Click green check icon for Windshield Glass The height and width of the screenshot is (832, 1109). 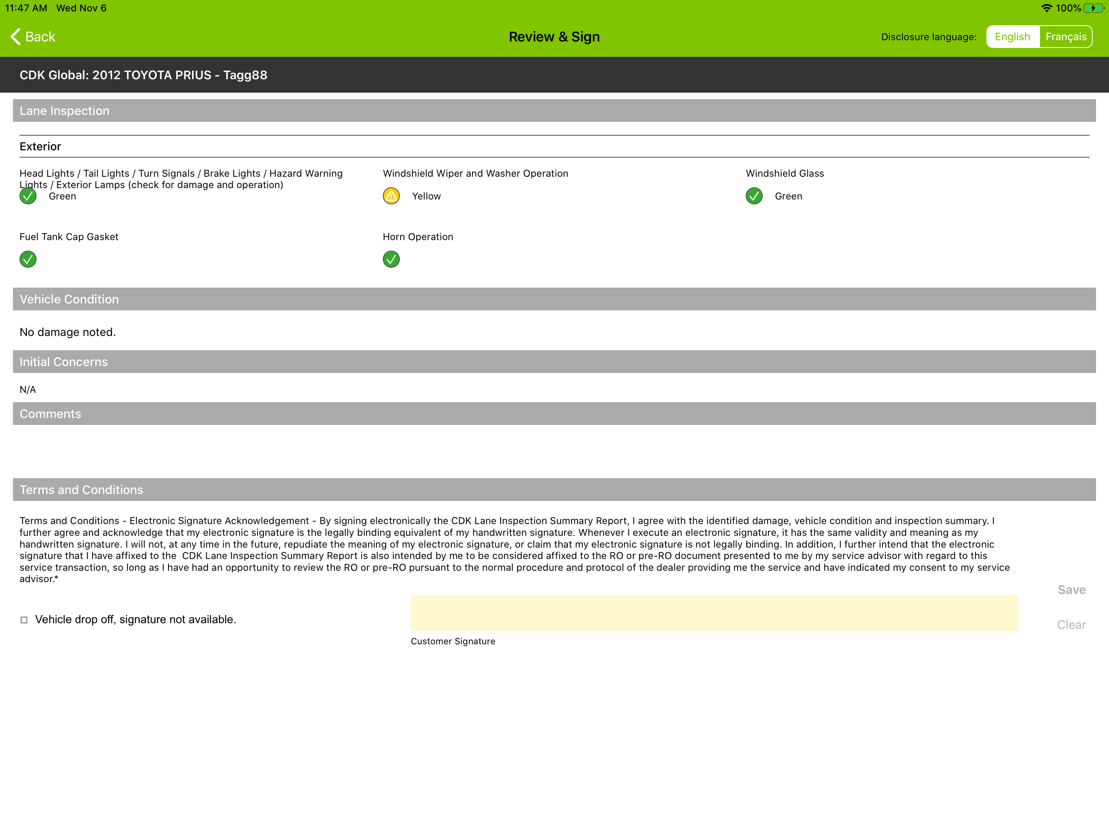click(x=754, y=196)
